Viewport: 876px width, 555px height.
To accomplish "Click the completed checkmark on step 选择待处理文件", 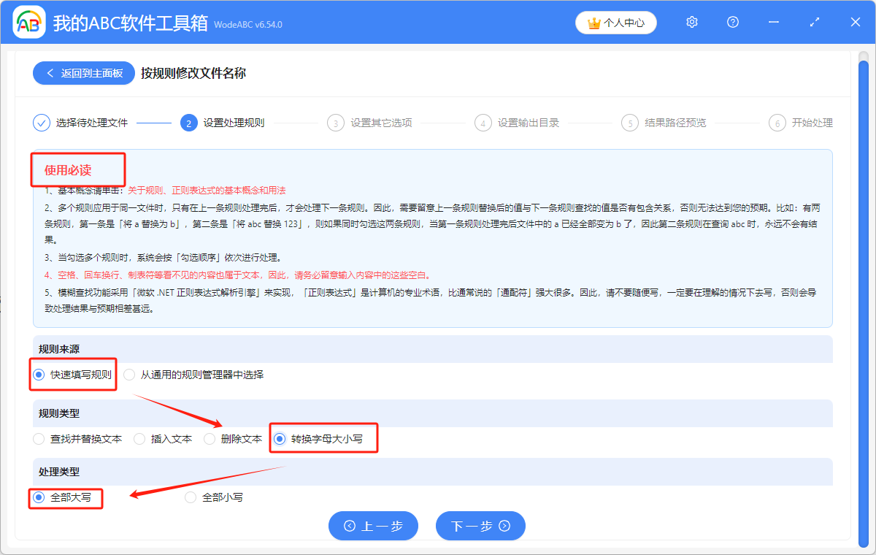I will pyautogui.click(x=42, y=123).
